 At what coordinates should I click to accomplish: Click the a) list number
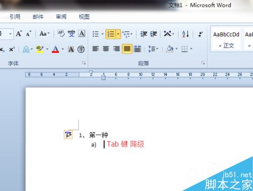(94, 145)
